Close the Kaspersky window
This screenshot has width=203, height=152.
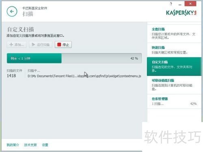[x=190, y=4]
